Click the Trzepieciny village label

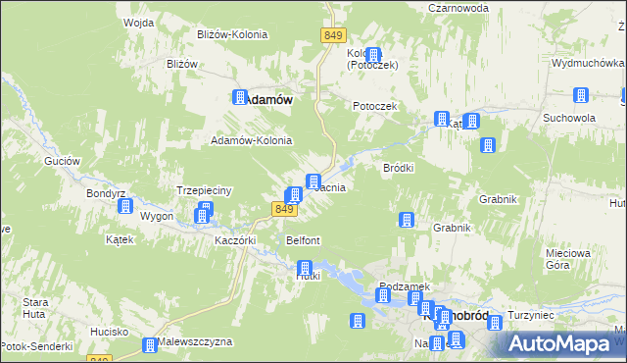click(204, 190)
